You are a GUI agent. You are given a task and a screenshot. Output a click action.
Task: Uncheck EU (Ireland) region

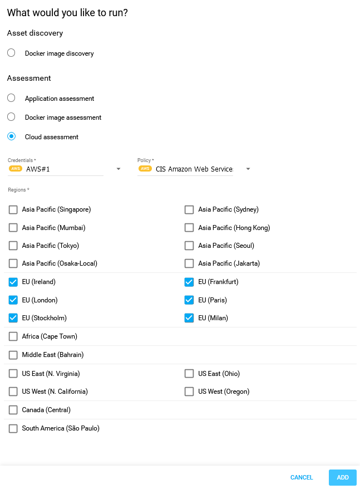point(13,282)
